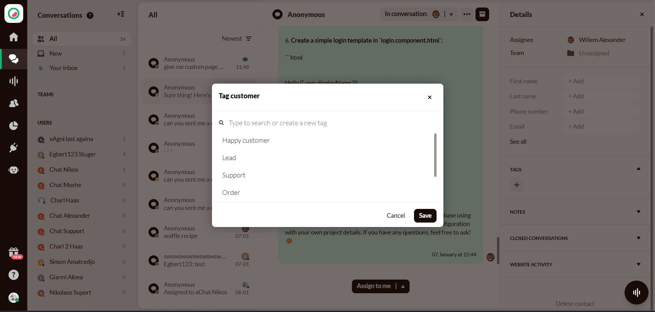The height and width of the screenshot is (312, 655).
Task: Open the In conversation dropdown arrow
Action: 451,14
